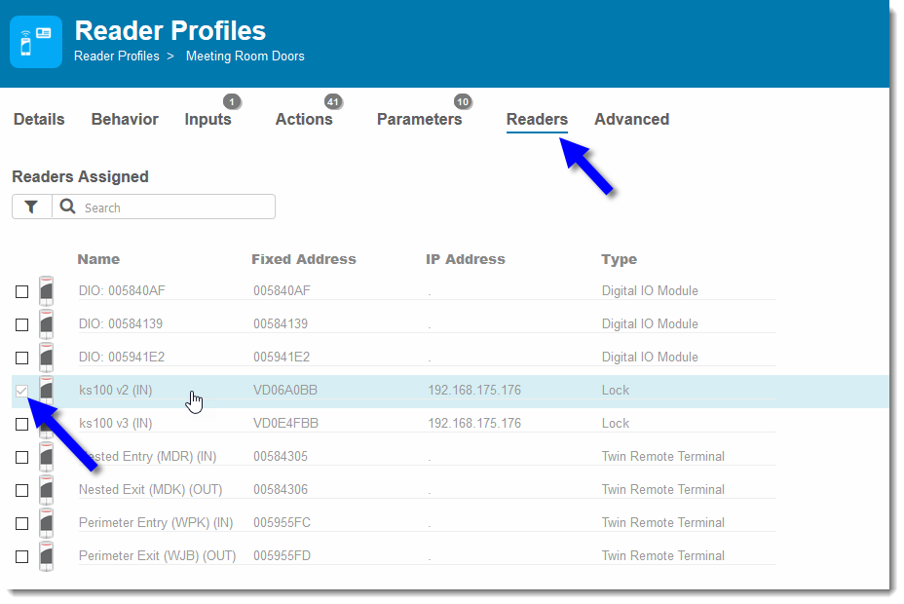Image resolution: width=904 pixels, height=604 pixels.
Task: Follow the Reader Profiles breadcrumb link
Action: 117,57
